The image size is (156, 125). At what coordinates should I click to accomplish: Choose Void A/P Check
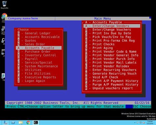[112, 77]
